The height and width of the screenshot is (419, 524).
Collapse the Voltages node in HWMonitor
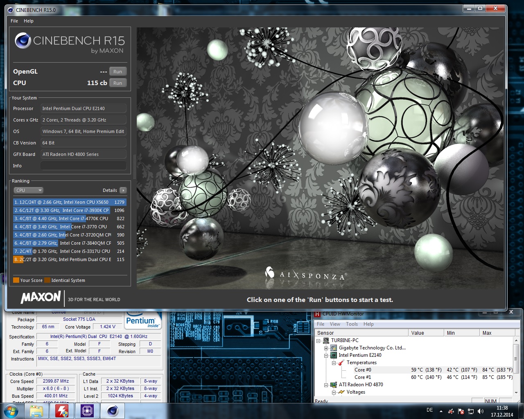(x=334, y=392)
